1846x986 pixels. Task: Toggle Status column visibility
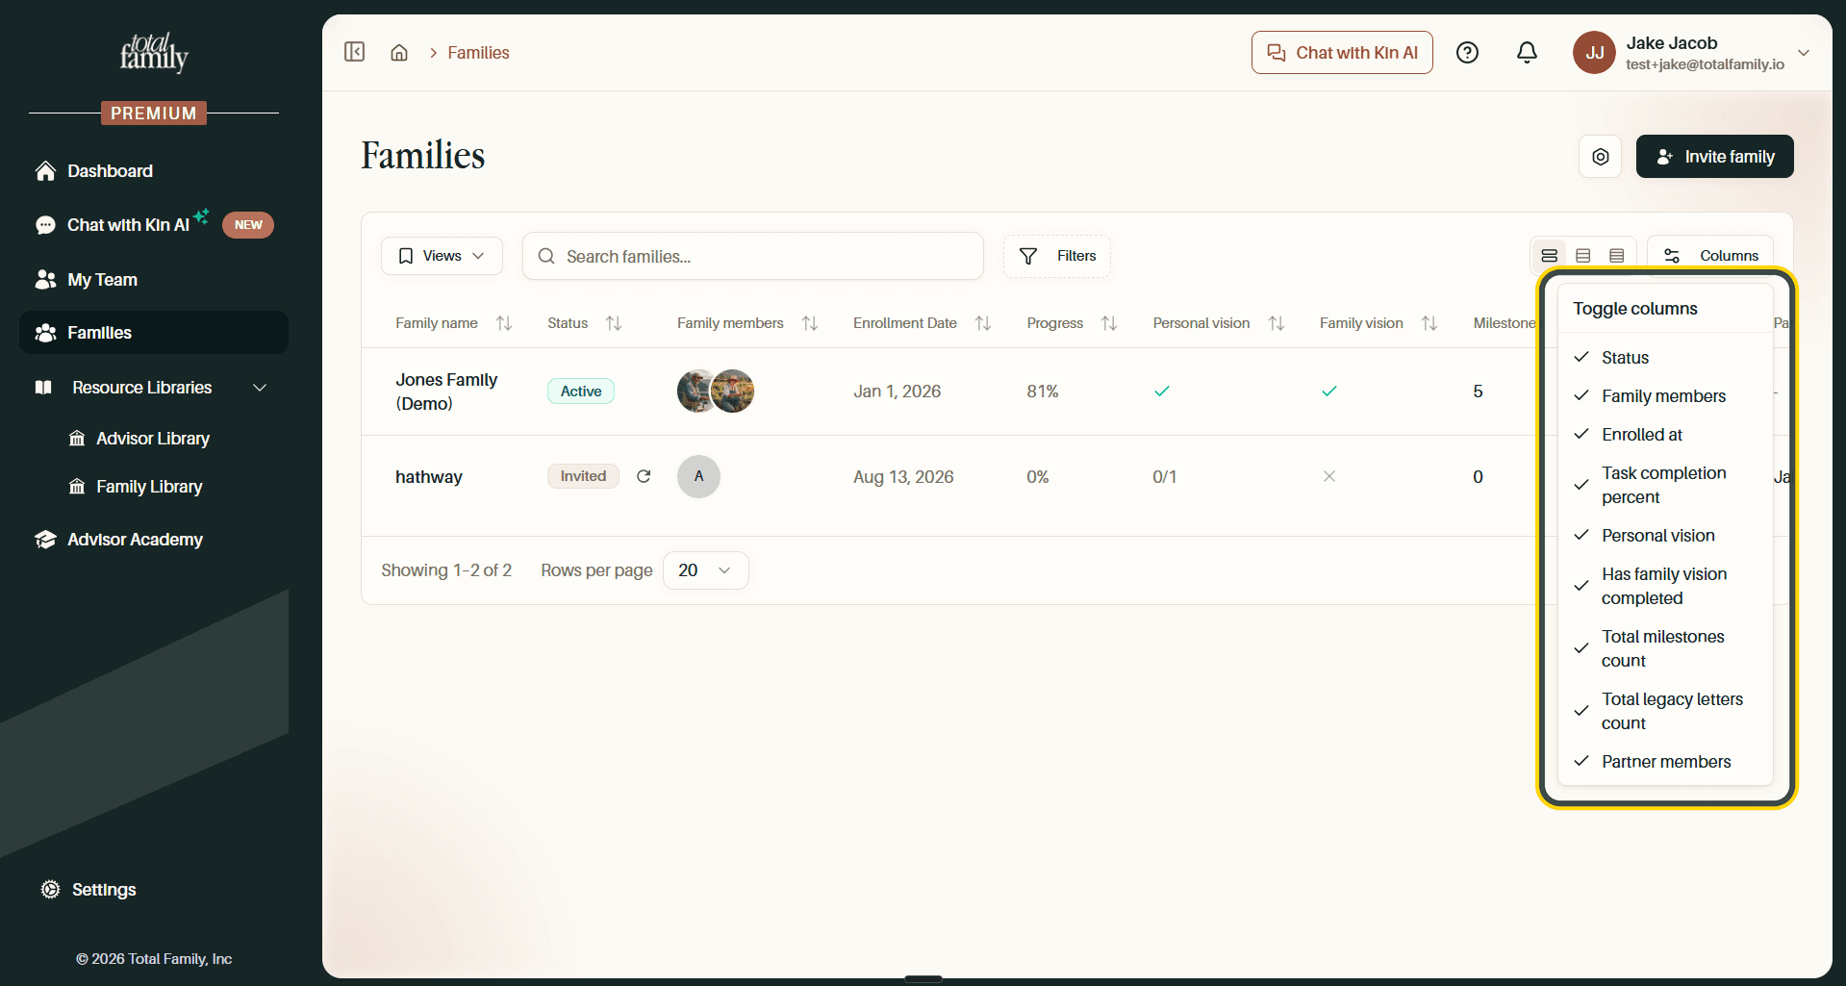(1665, 358)
